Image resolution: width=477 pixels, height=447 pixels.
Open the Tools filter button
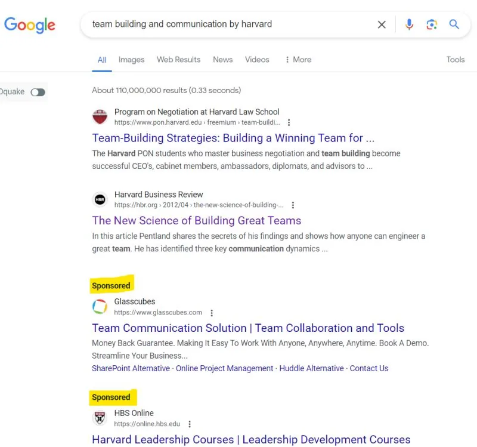tap(456, 60)
